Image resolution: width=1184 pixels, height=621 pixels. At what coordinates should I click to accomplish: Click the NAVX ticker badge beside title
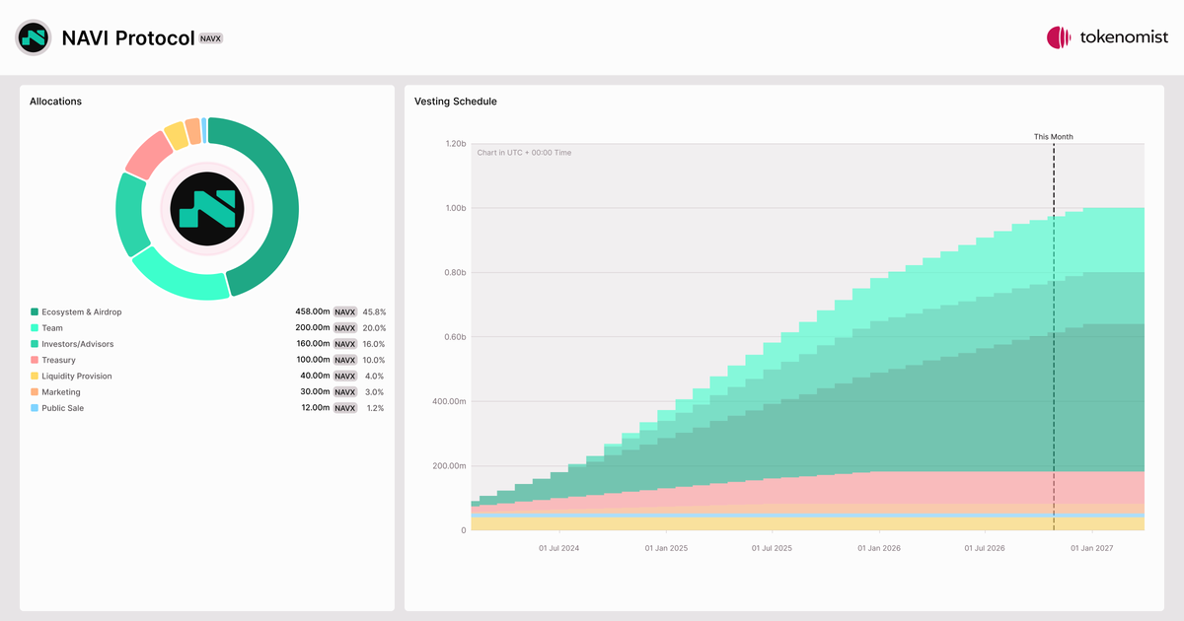click(211, 38)
